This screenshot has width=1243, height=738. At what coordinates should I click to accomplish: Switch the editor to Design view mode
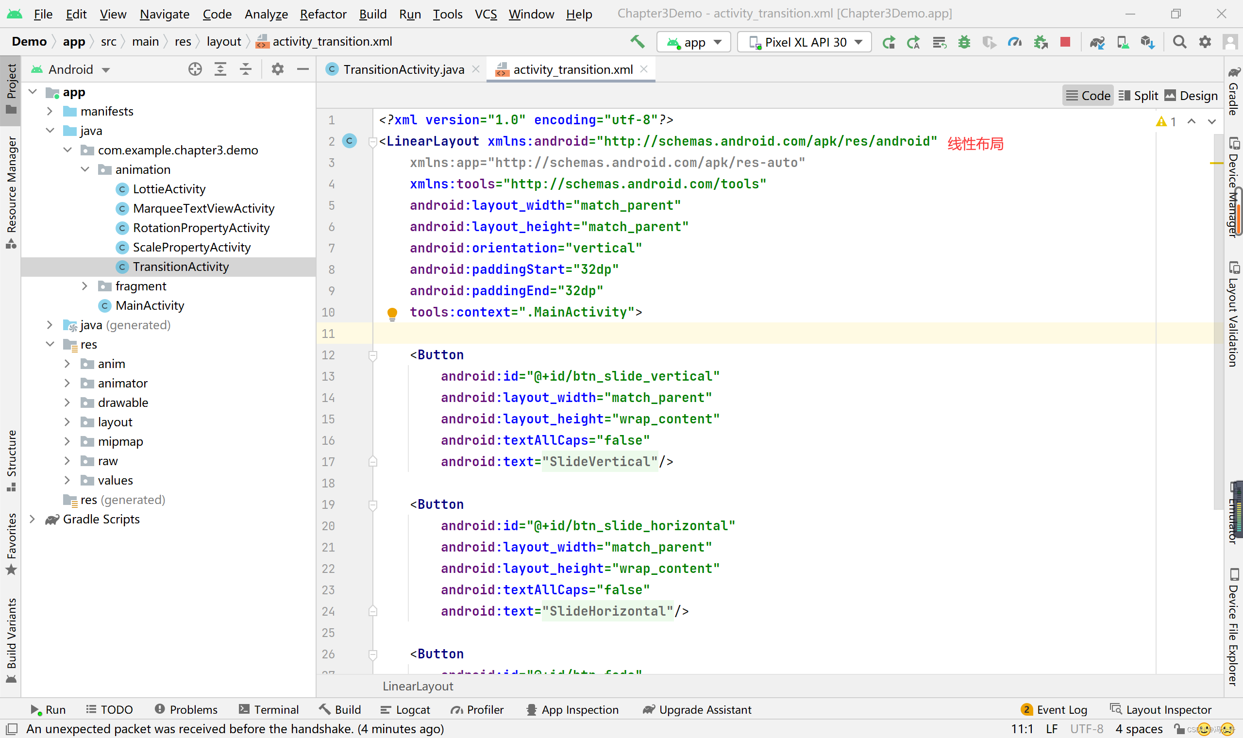click(1192, 96)
